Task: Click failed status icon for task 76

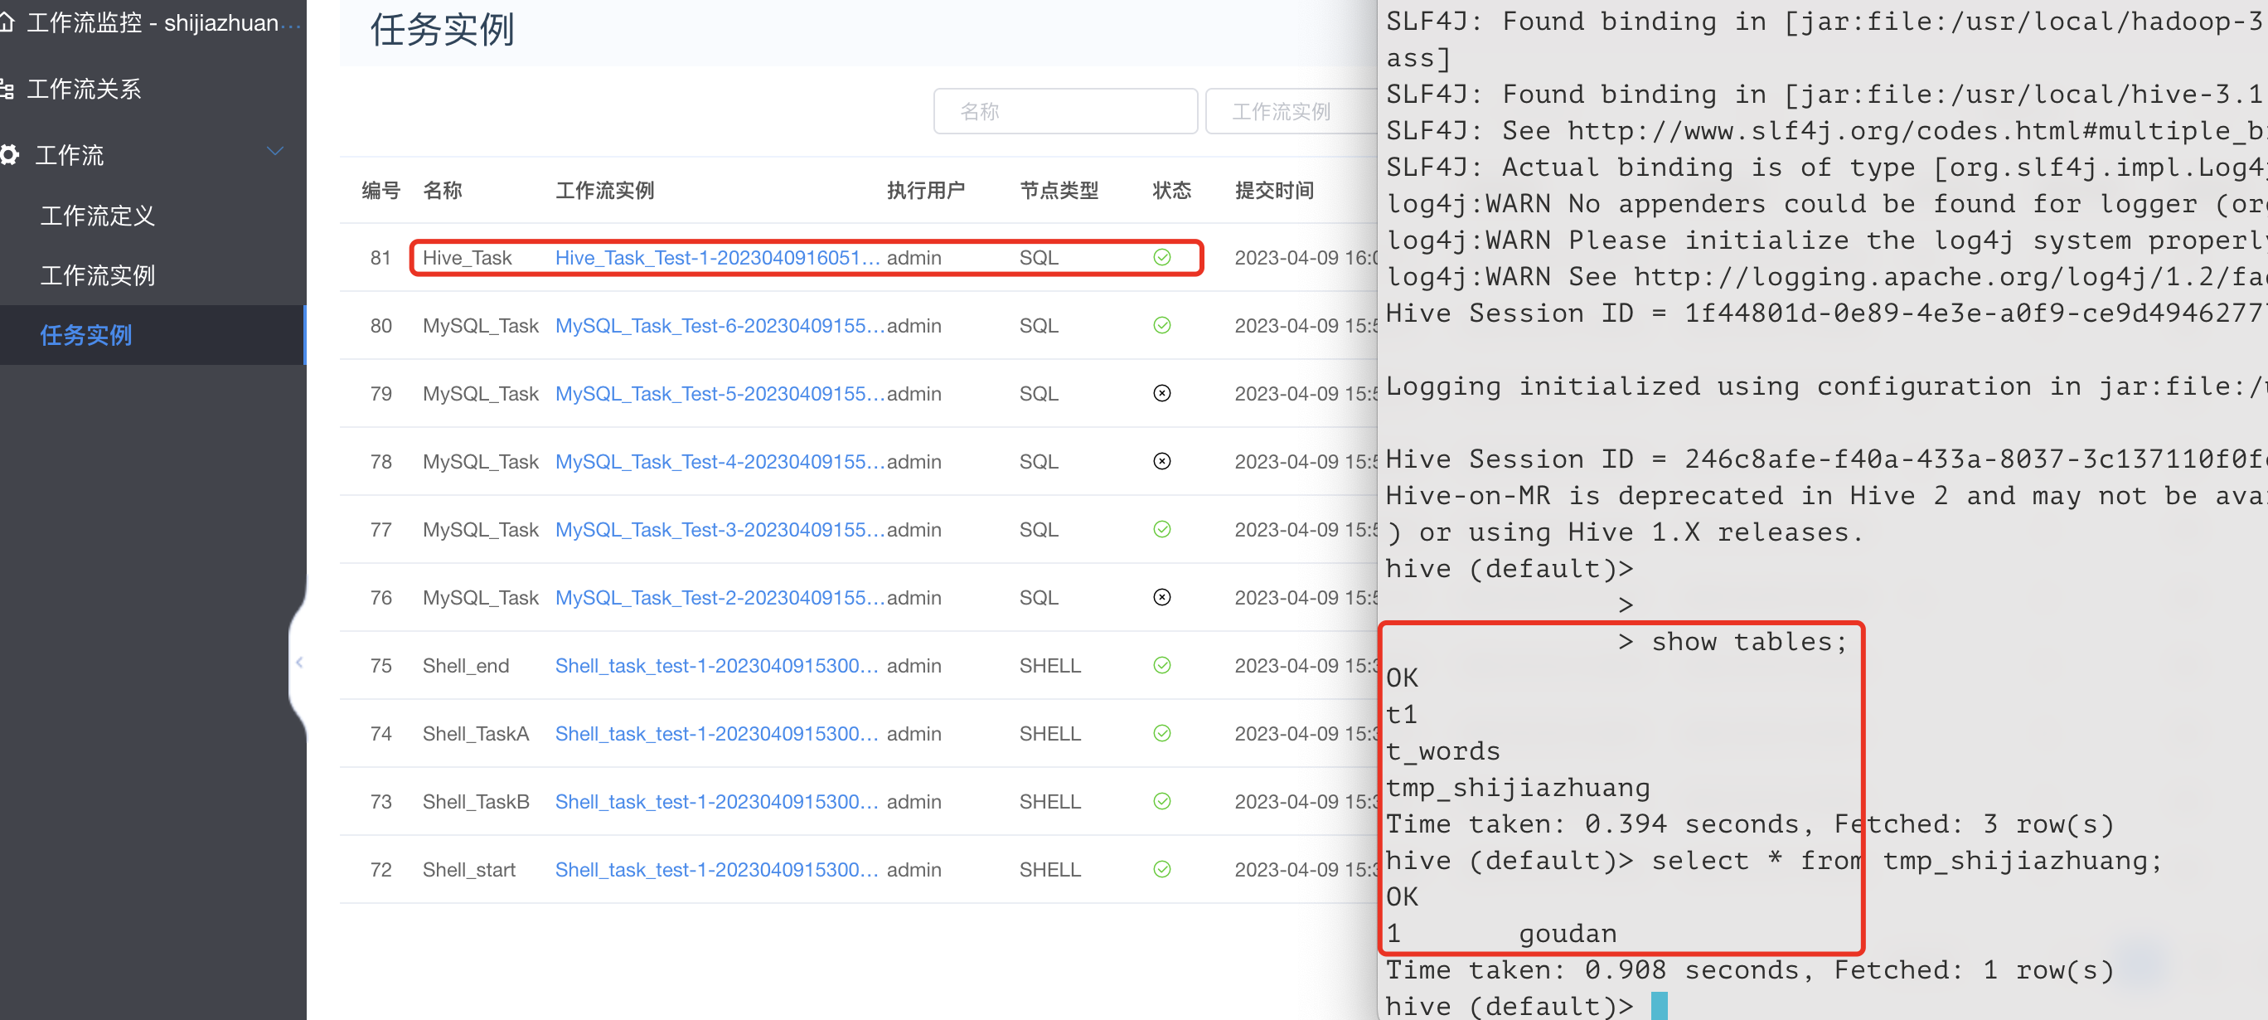Action: point(1161,597)
